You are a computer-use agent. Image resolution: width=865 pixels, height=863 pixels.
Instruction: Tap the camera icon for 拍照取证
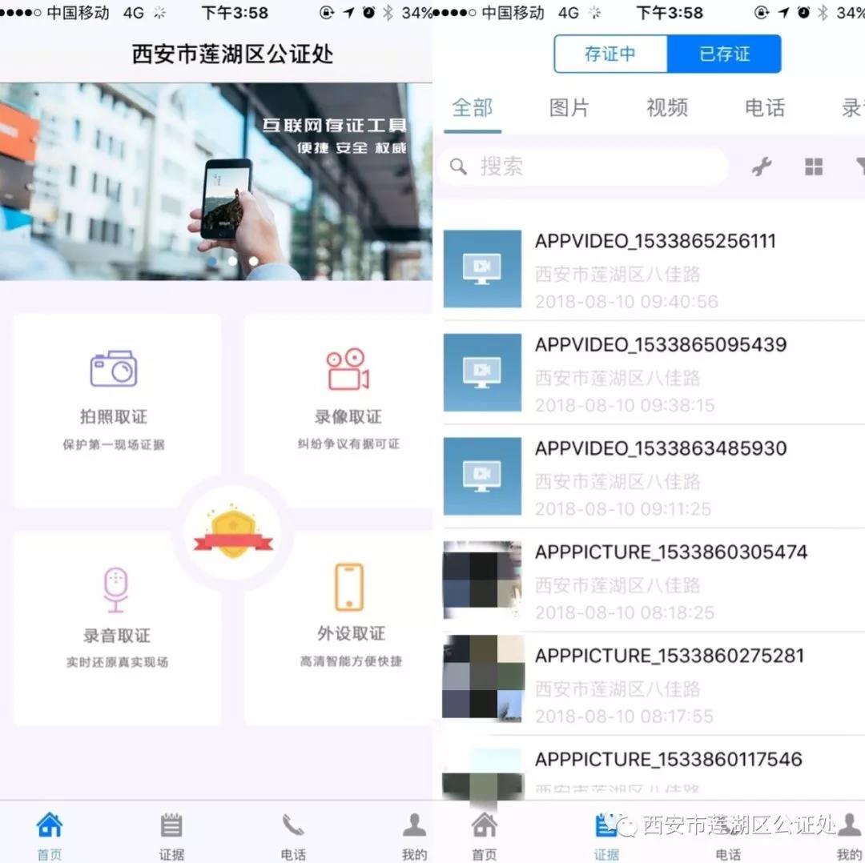tap(114, 369)
